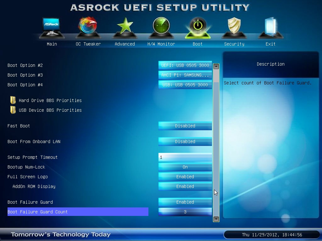The image size is (322, 241).
Task: Select the Boot Failure Guard label
Action: tap(30, 202)
